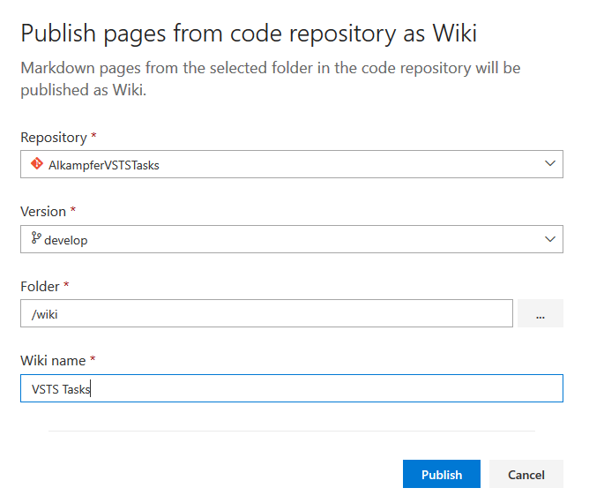Click the Version field label
The image size is (589, 503).
(x=43, y=212)
